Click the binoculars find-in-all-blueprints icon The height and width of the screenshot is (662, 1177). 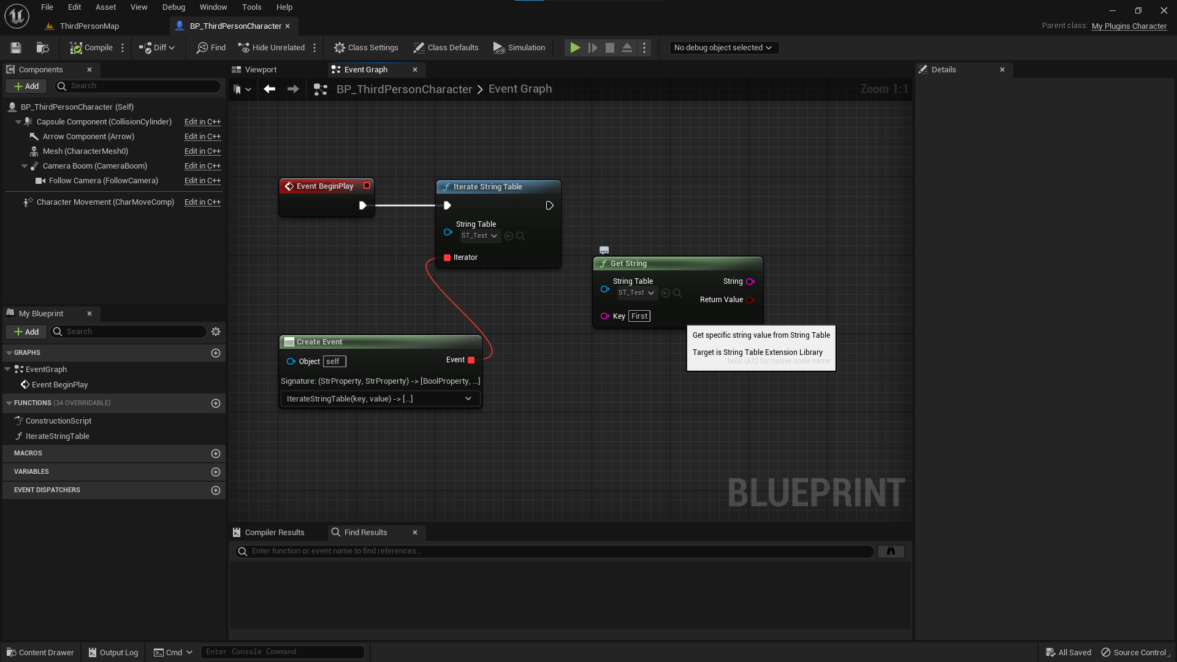click(x=891, y=551)
